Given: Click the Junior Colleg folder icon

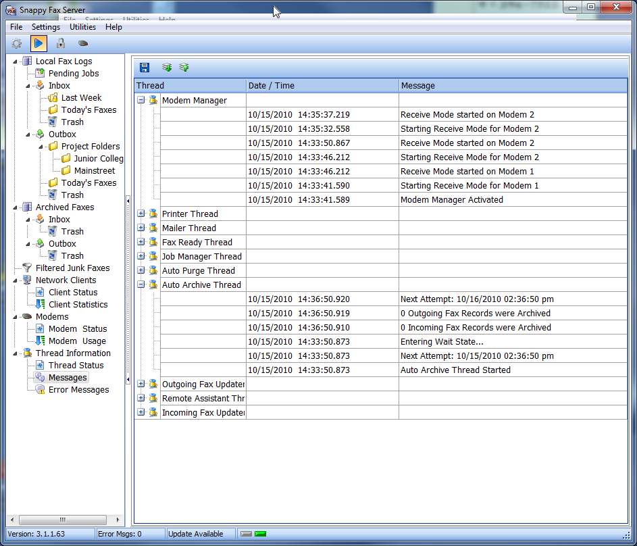Looking at the screenshot, I should coord(66,158).
